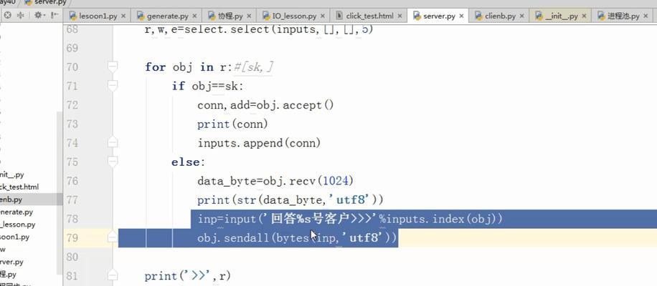Close the lesoon1.py tab
Image resolution: width=657 pixels, height=286 pixels.
[123, 16]
